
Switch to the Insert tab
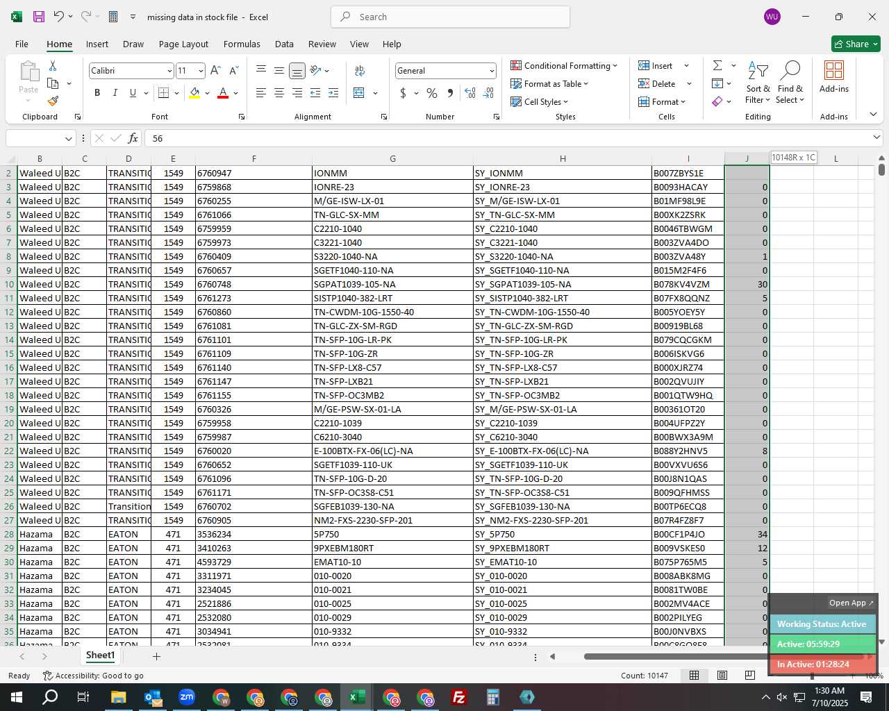[97, 44]
